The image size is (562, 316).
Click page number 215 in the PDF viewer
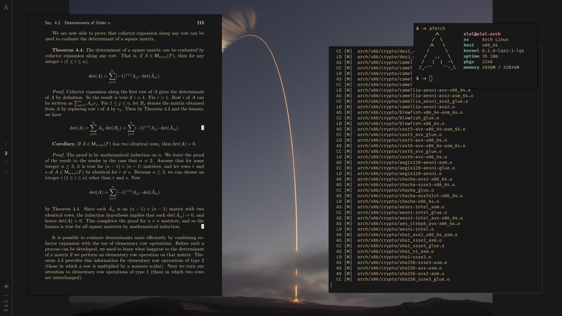201,23
